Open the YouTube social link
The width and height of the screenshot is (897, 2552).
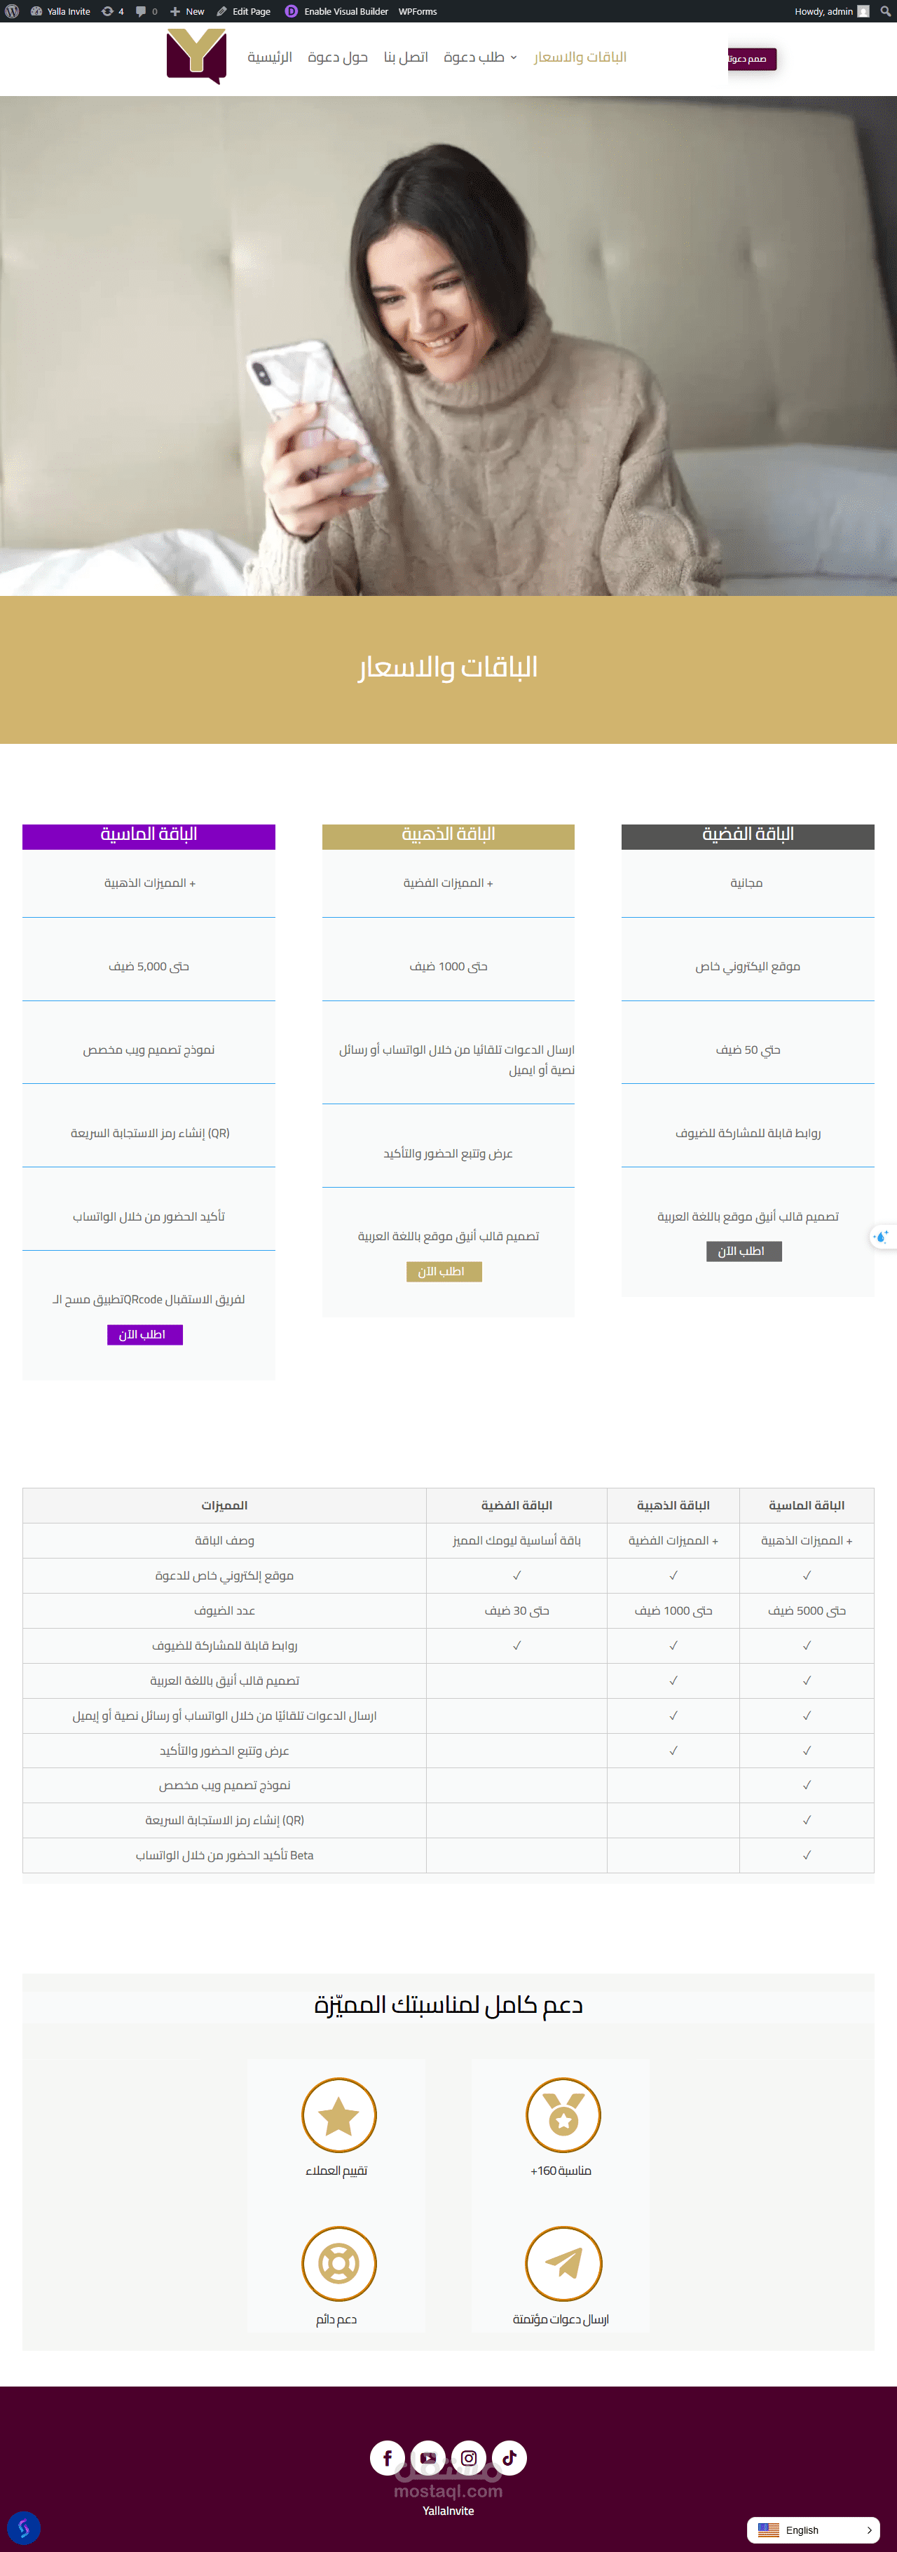[427, 2457]
